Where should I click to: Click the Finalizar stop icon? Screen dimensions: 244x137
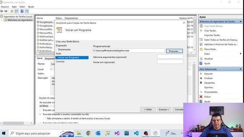[x=201, y=78]
